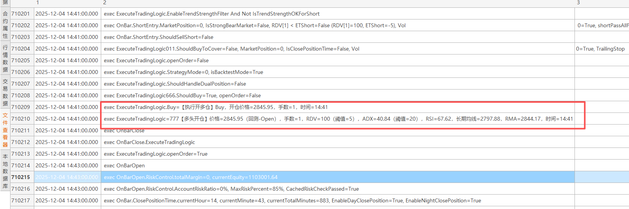Select row header 710215

click(x=21, y=177)
